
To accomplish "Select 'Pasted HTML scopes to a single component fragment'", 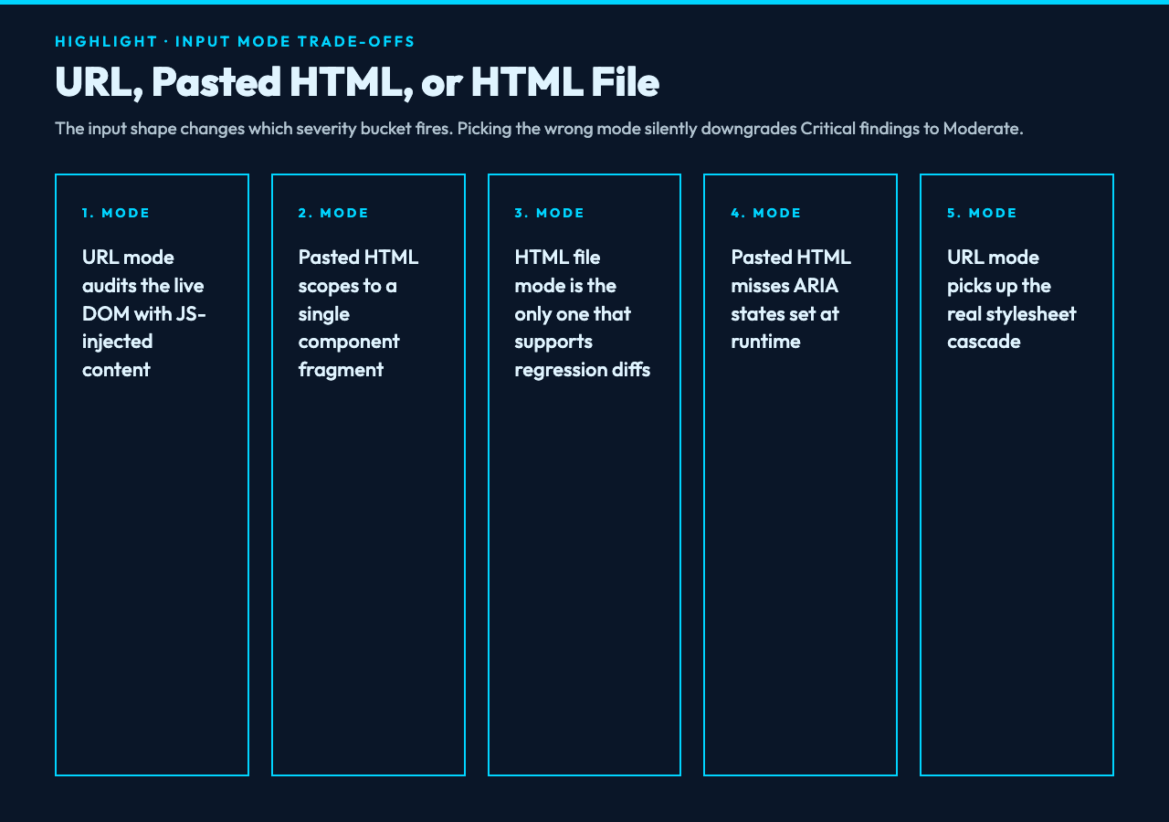I will (x=358, y=313).
